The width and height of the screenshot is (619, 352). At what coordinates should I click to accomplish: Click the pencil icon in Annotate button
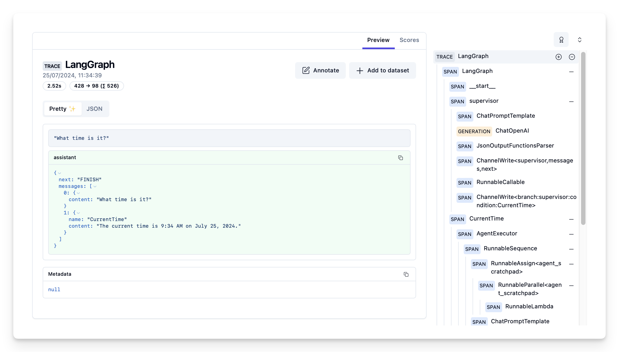tap(306, 70)
